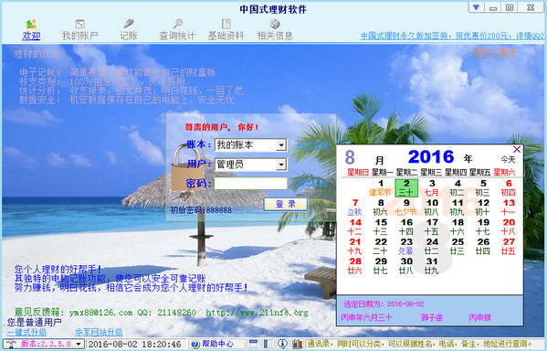
Task: Open the 欢迎 welcome toolbar icon
Action: coord(31,25)
